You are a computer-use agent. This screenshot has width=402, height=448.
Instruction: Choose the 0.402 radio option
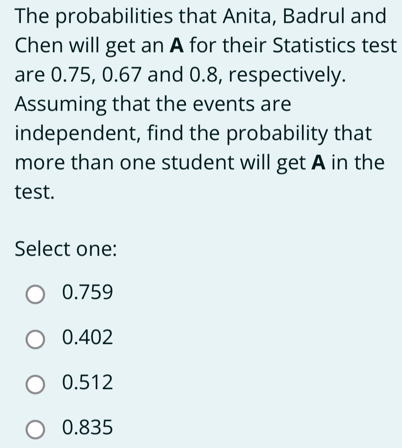tap(36, 339)
